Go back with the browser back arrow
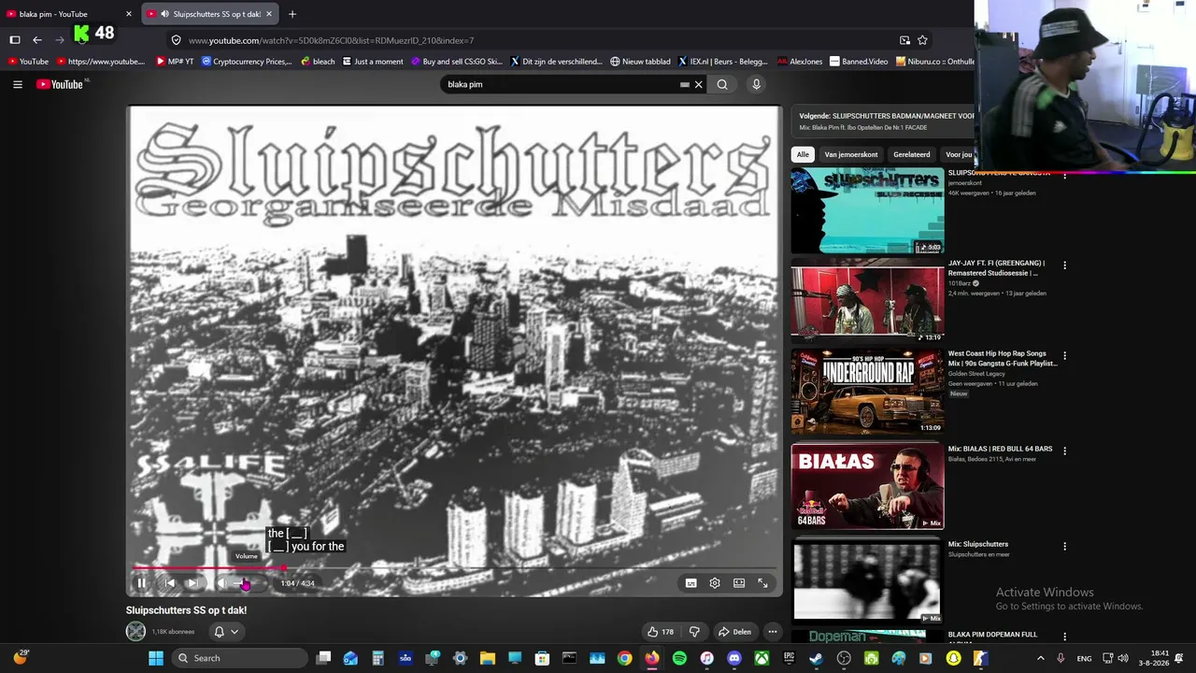The image size is (1196, 673). pyautogui.click(x=37, y=40)
